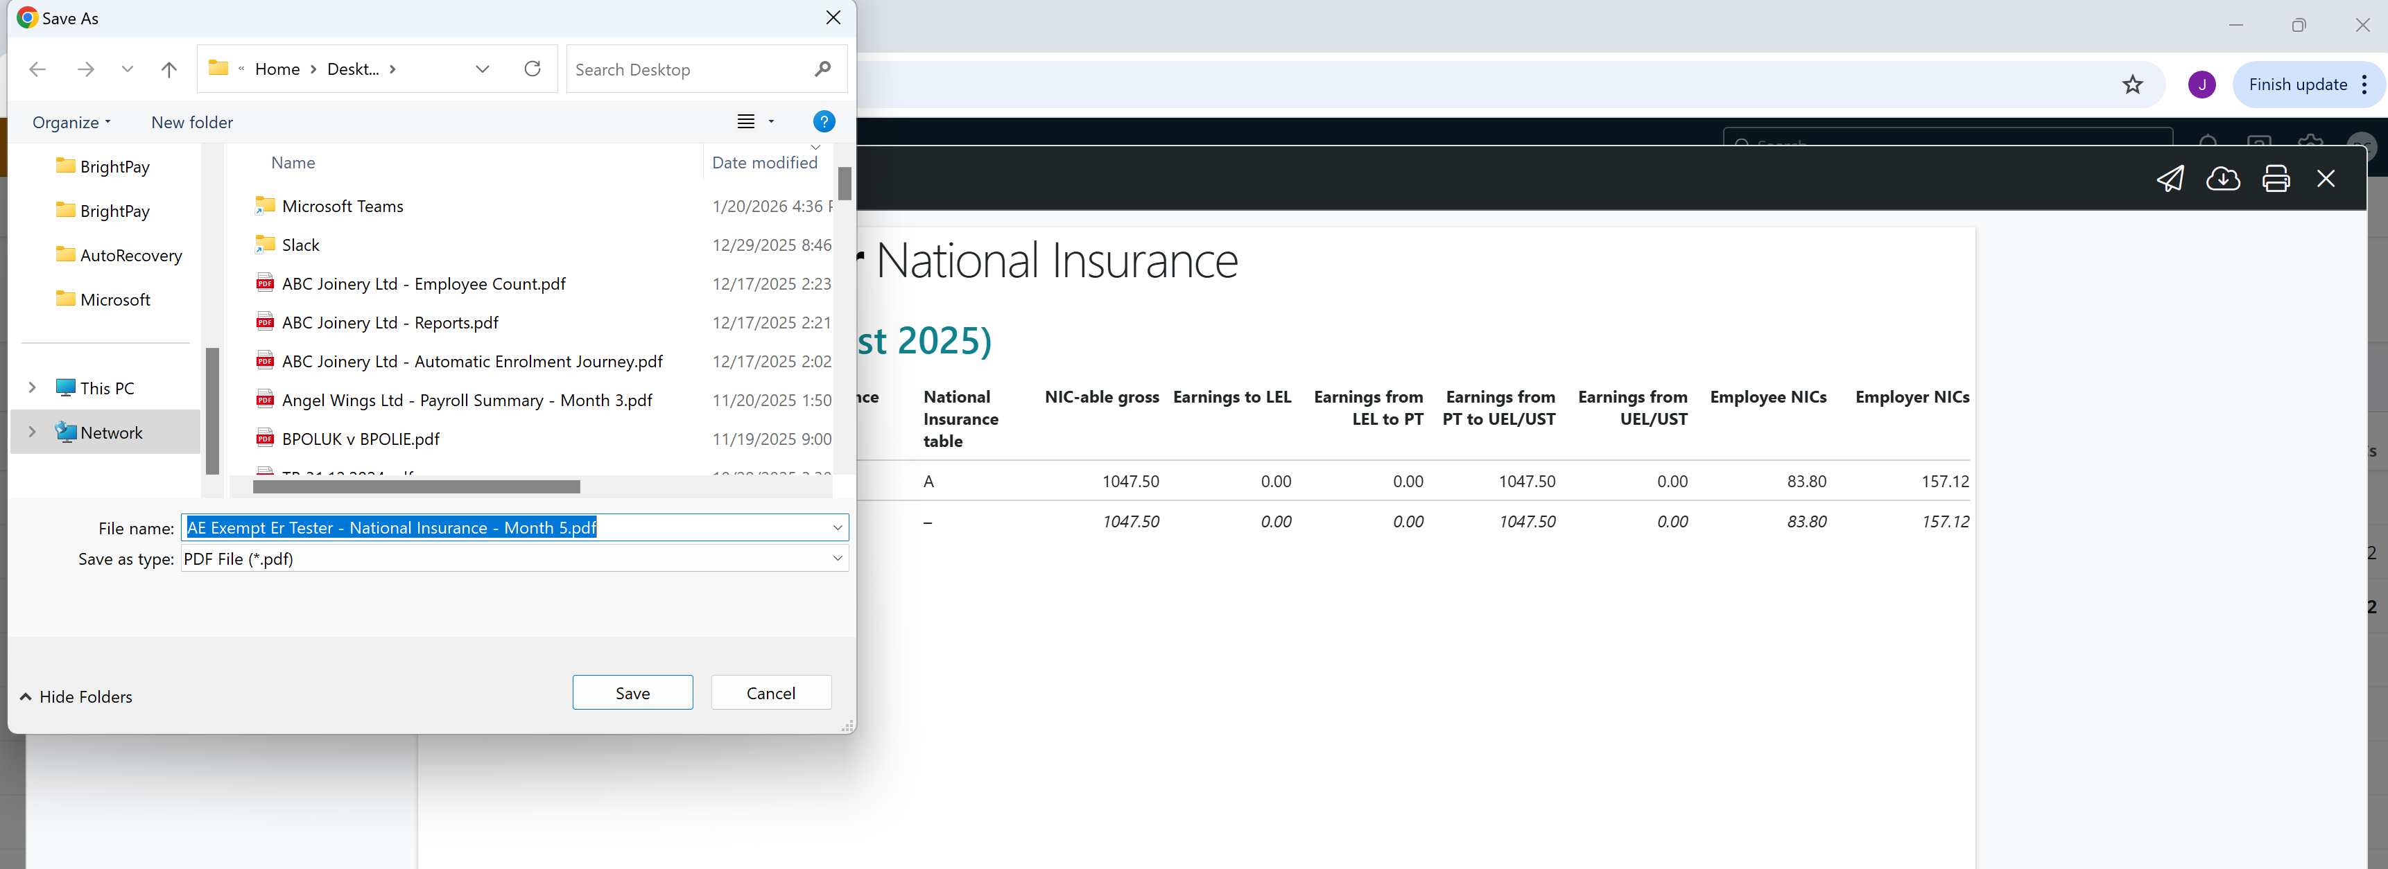
Task: Open the view options dropdown arrow
Action: [771, 121]
